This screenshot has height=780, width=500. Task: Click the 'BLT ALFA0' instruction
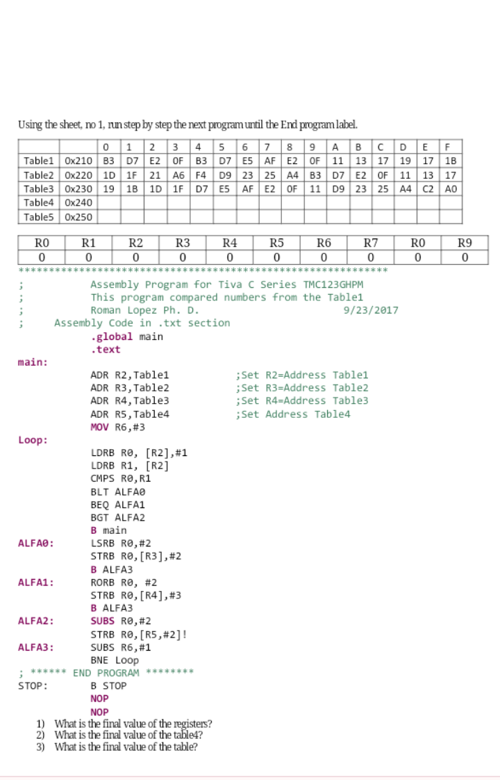(118, 492)
